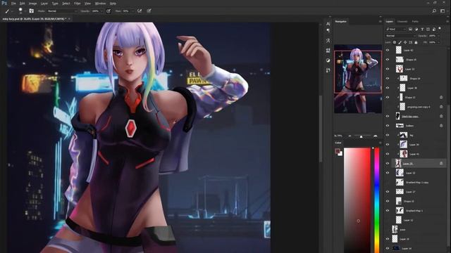Click the rainbow hue slider strip

[377, 200]
